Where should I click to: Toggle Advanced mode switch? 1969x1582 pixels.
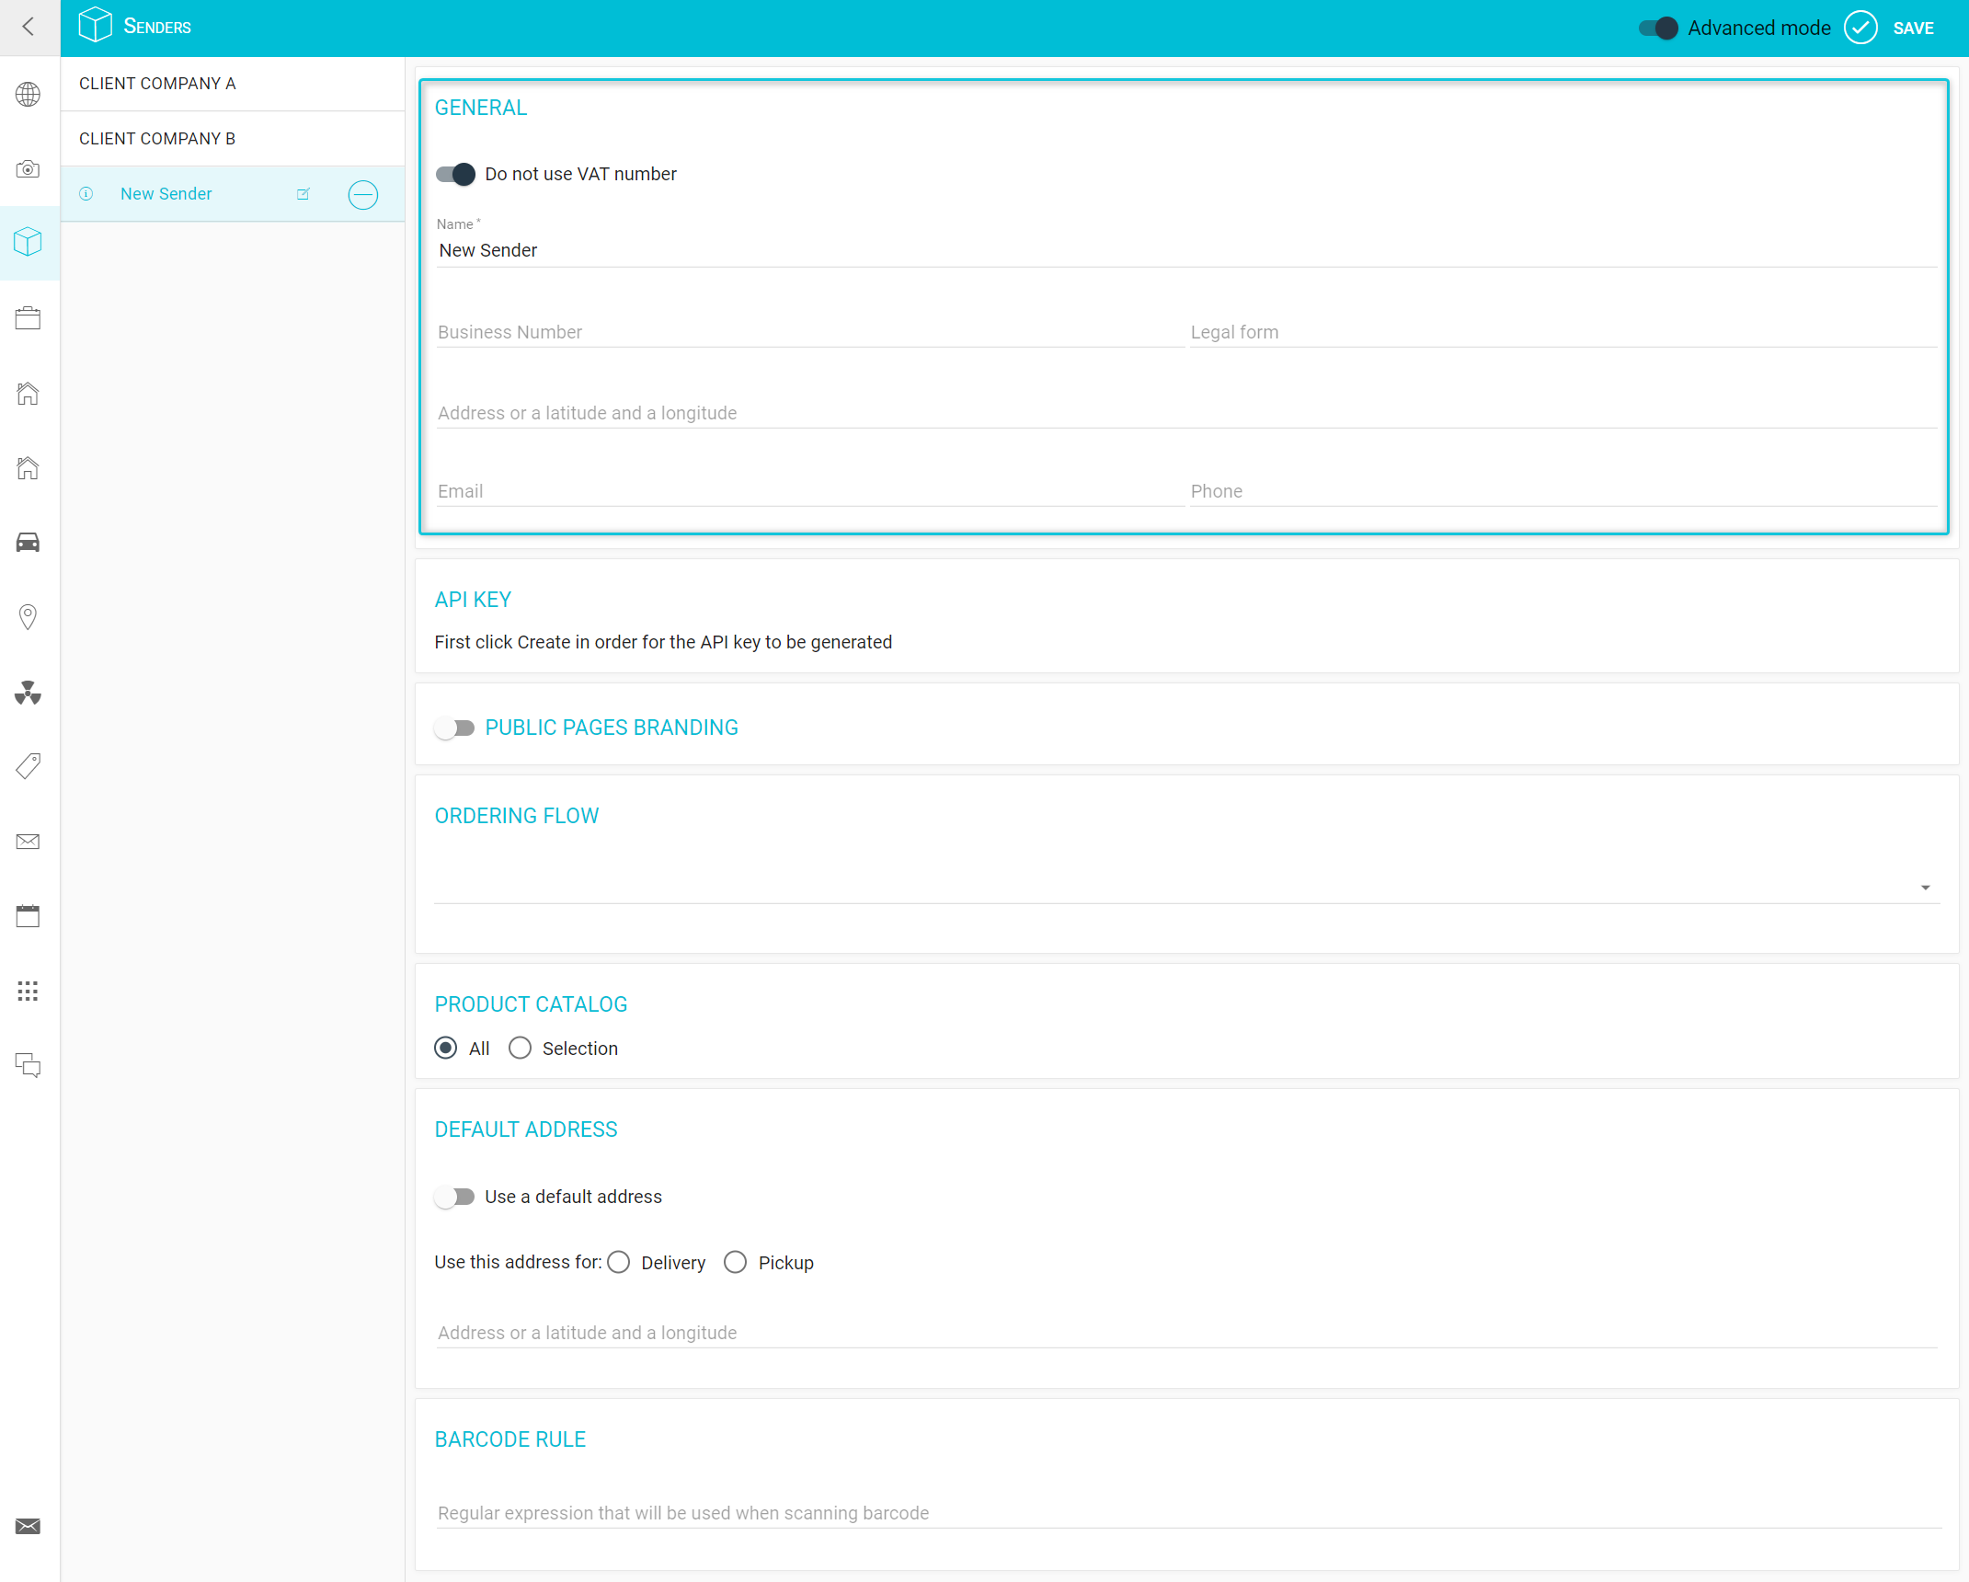click(1658, 29)
